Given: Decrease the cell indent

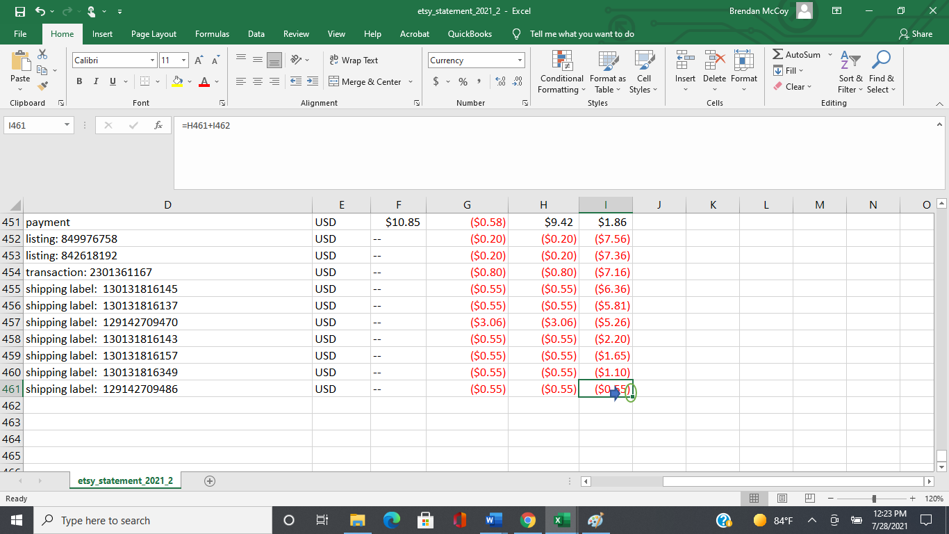Looking at the screenshot, I should point(295,82).
